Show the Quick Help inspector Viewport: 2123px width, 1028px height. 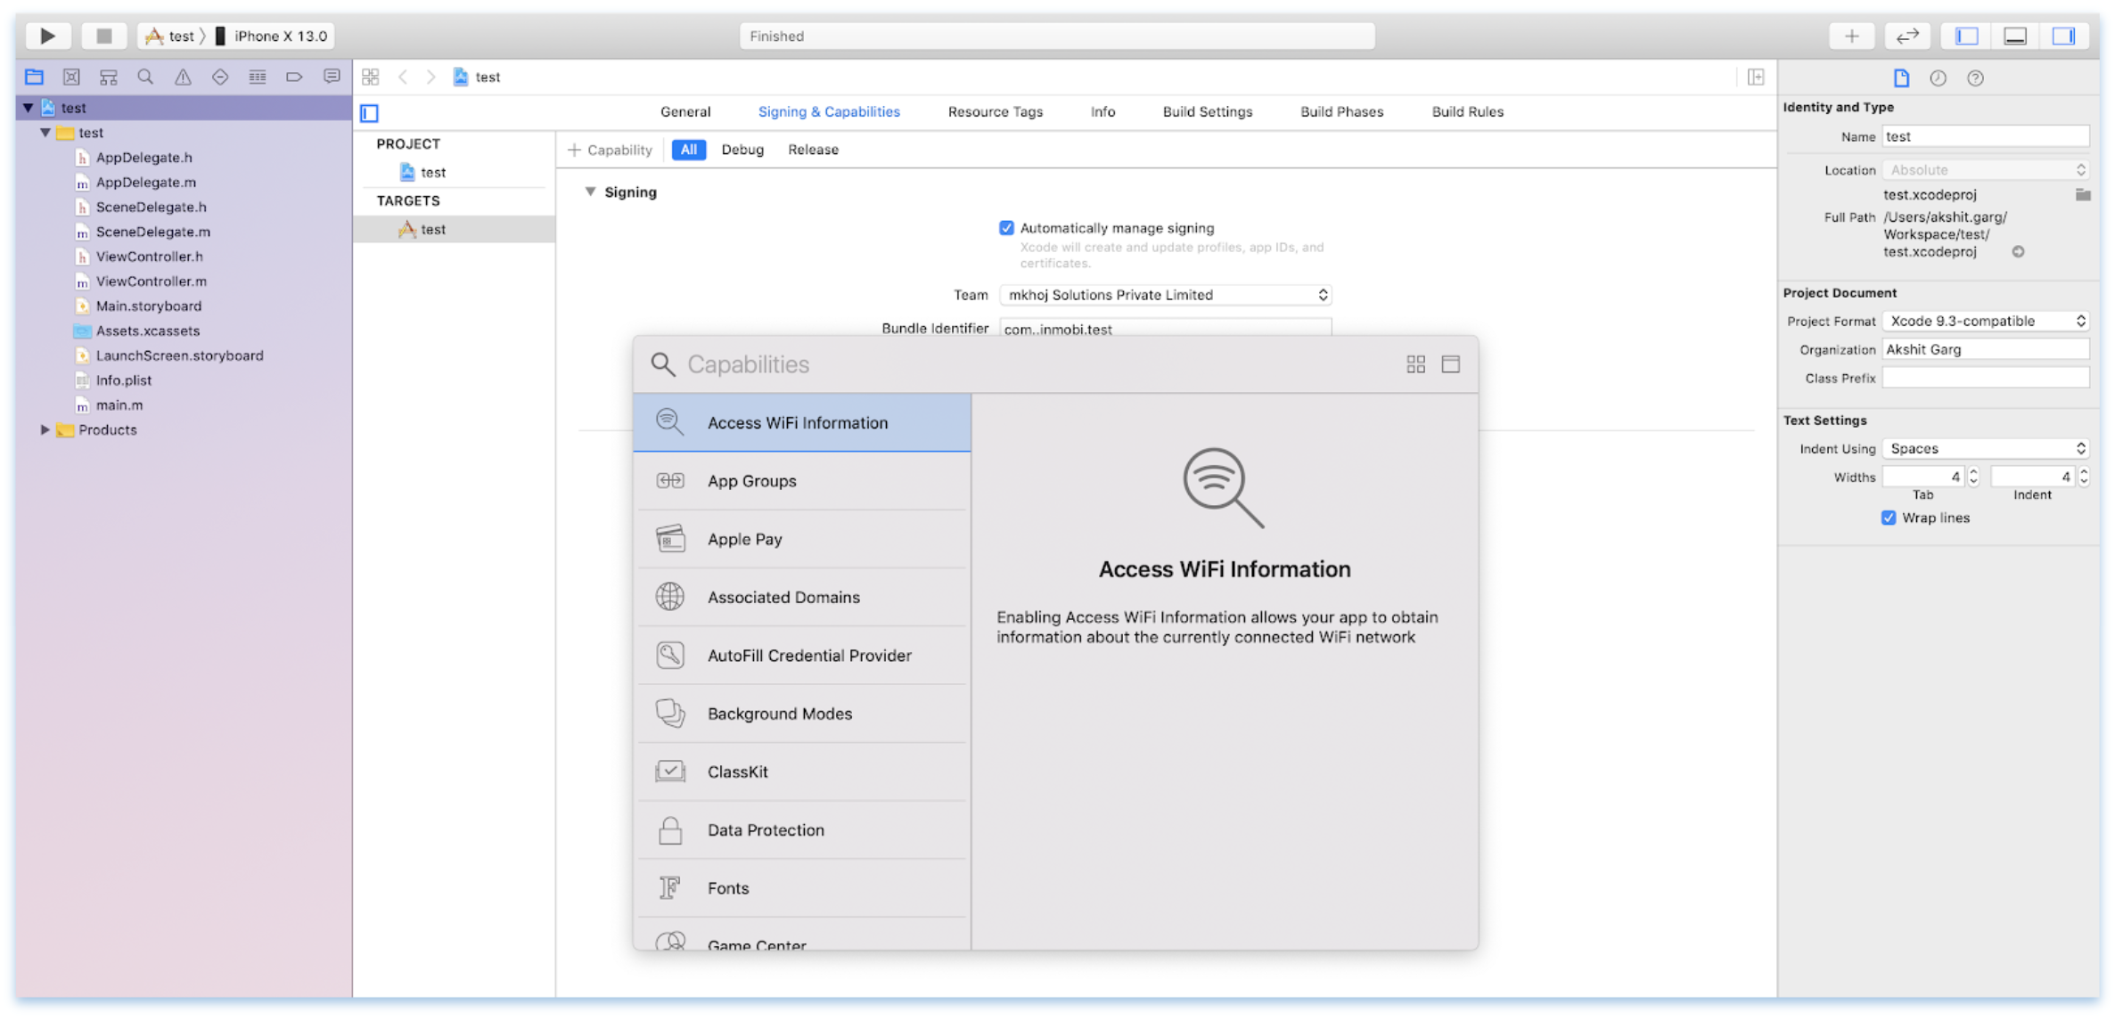click(1976, 78)
